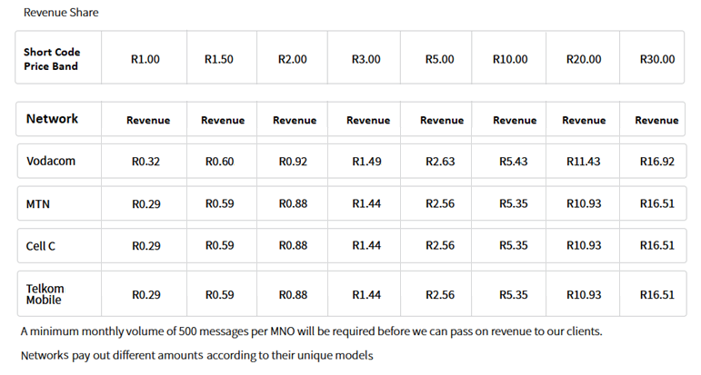The width and height of the screenshot is (701, 375).
Task: Click the R1.00 price band cell
Action: tap(145, 59)
